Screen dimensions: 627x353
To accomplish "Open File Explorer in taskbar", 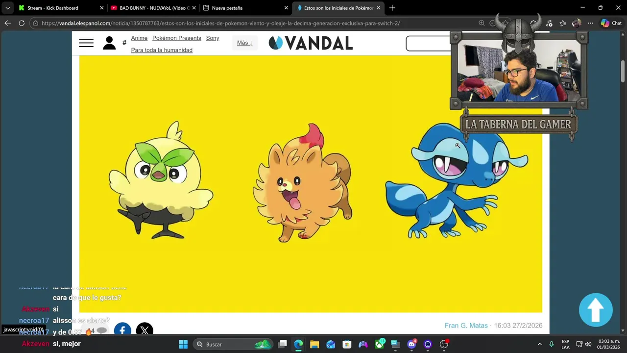I will [x=314, y=344].
